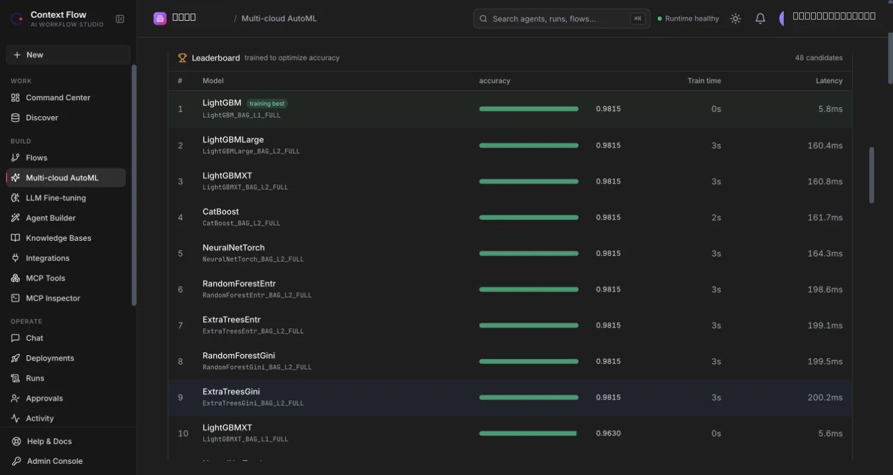This screenshot has width=893, height=475.
Task: Click the Discover database icon
Action: coord(15,118)
